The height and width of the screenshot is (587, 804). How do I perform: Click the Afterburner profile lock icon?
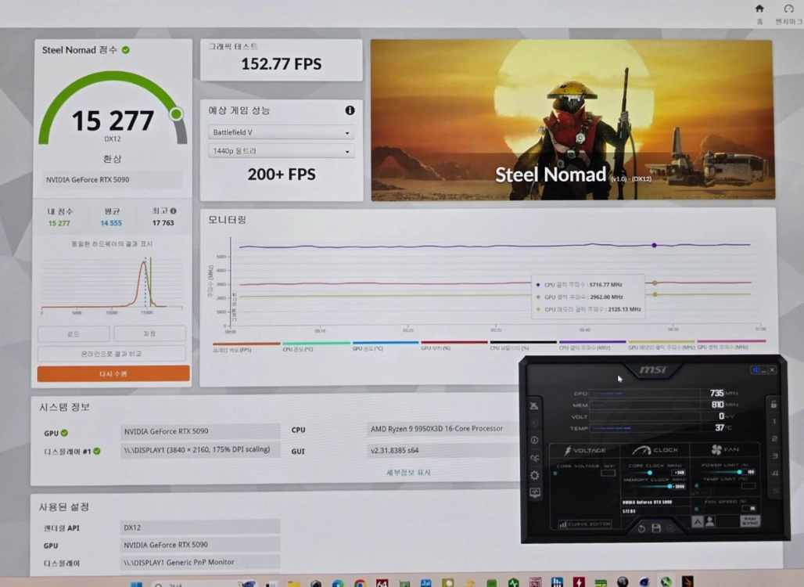click(773, 405)
